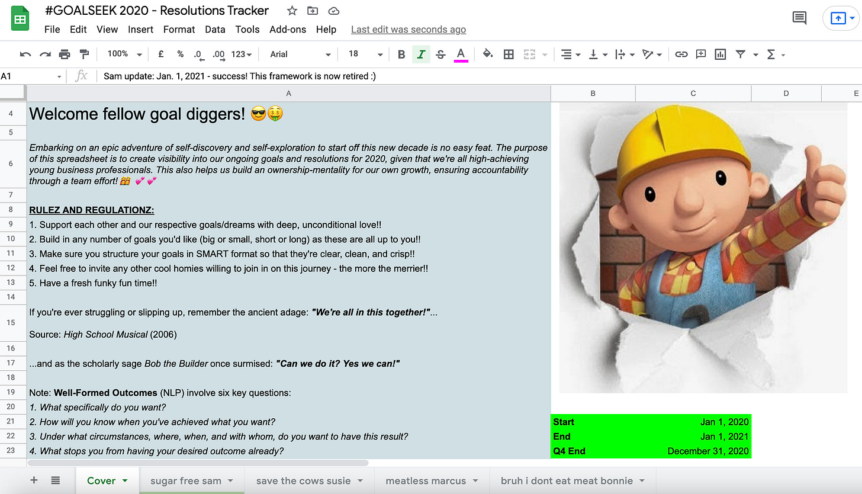This screenshot has width=862, height=494.
Task: Open the zoom 100% dropdown
Action: tap(124, 54)
